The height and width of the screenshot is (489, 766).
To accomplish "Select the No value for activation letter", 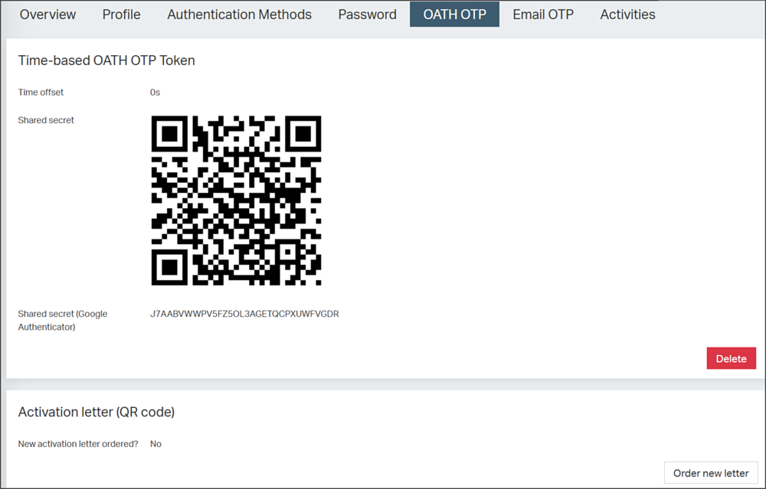I will (x=155, y=444).
